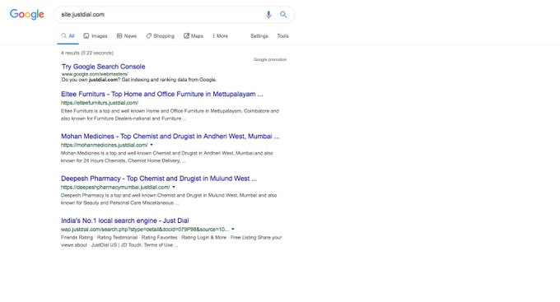560x302 pixels.
Task: Click the Google promotion label
Action: (270, 59)
